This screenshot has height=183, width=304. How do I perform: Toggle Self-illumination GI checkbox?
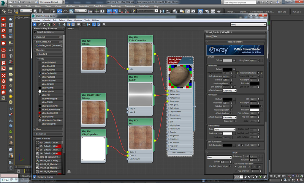(x=242, y=145)
